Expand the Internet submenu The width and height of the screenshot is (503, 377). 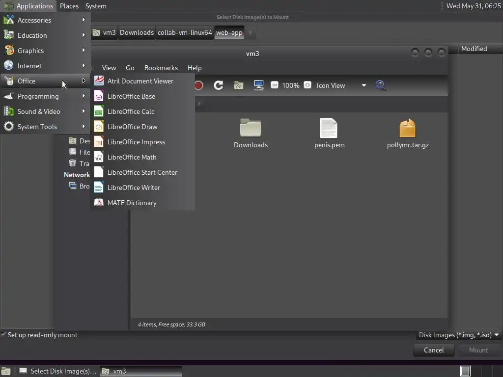click(x=45, y=66)
